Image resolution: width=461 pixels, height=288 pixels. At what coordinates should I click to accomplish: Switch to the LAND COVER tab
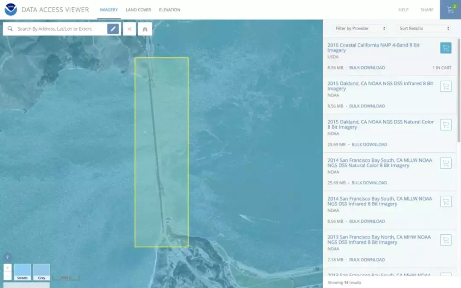(138, 9)
